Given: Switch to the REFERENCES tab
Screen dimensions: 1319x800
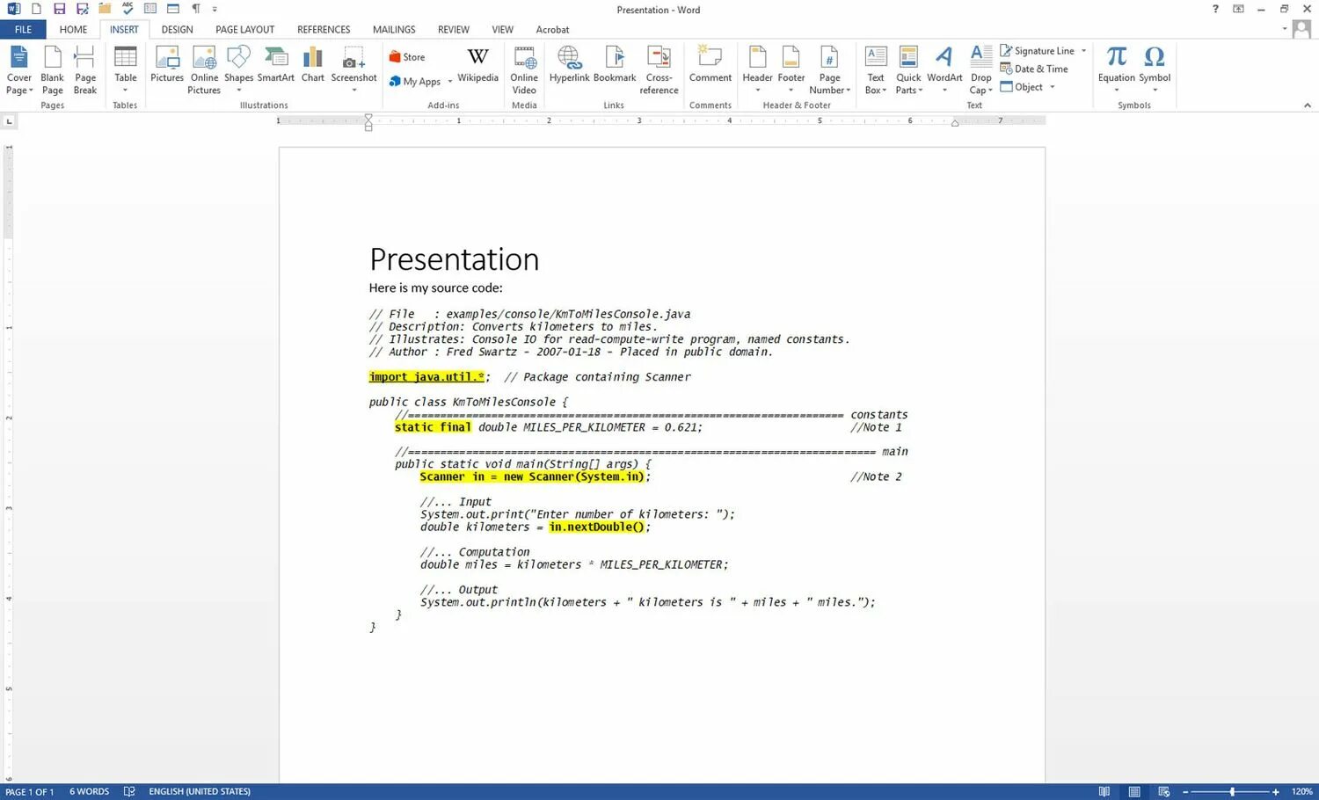Looking at the screenshot, I should (324, 30).
